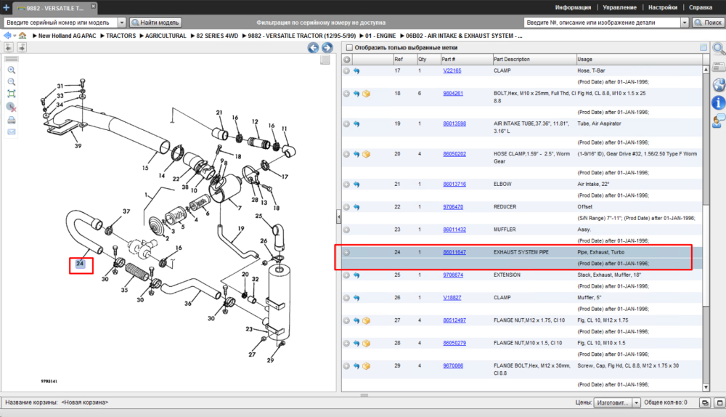
Task: Open the Цены Изготовит... dropdown
Action: click(x=617, y=402)
